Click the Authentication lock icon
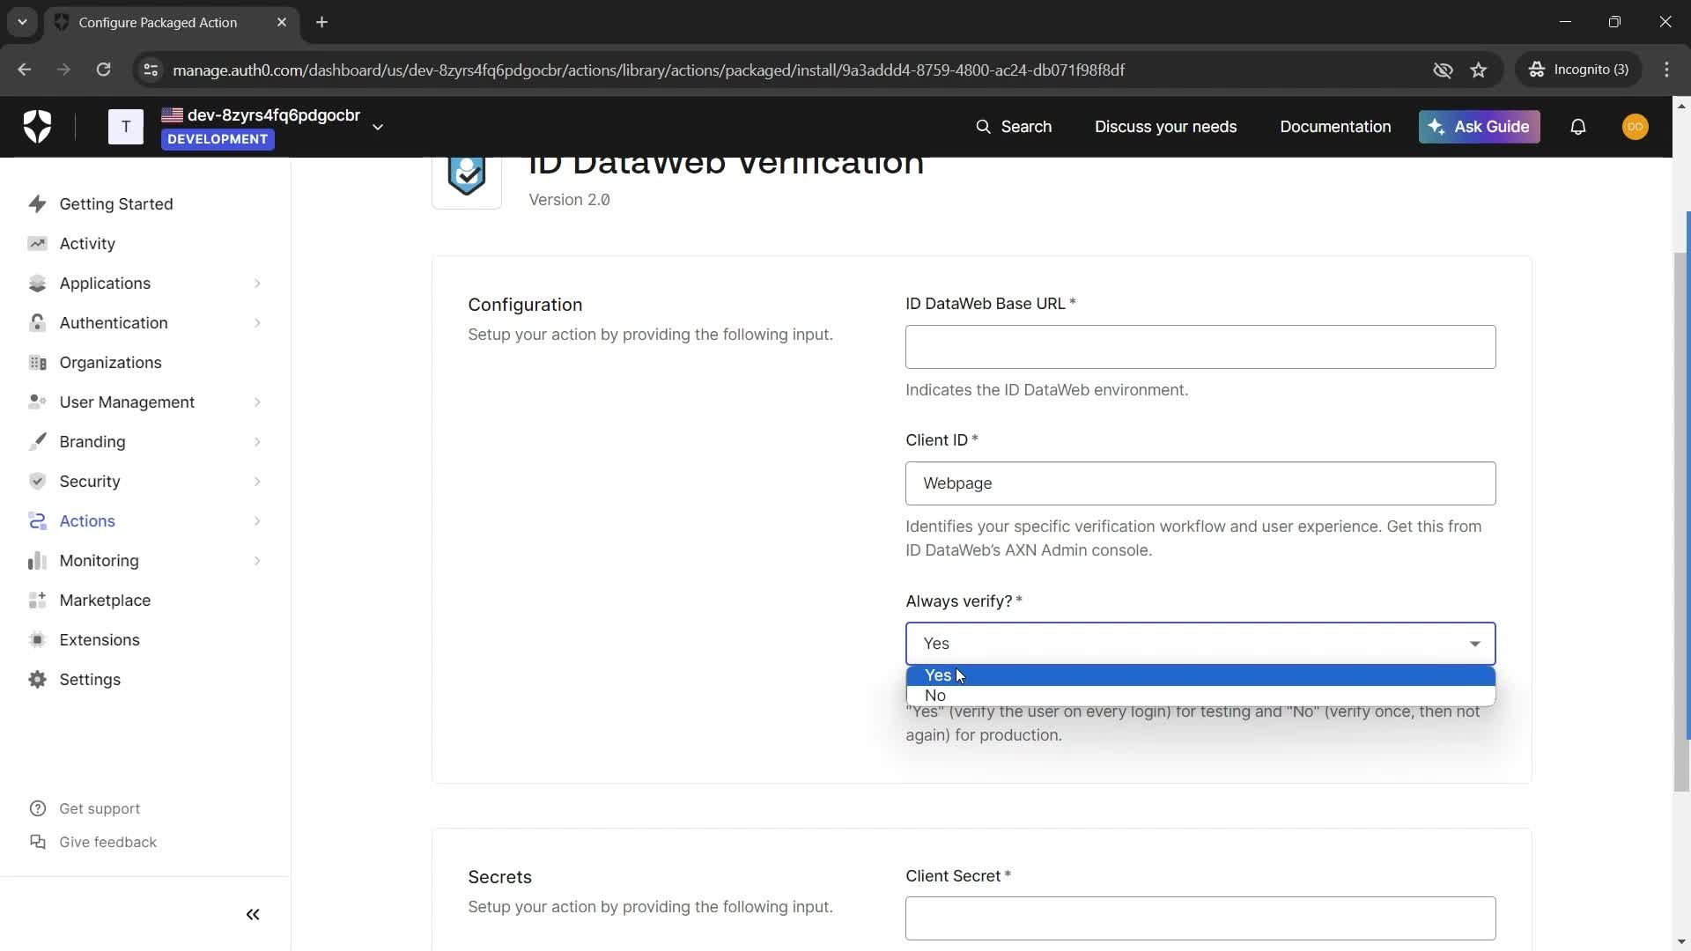This screenshot has height=951, width=1691. tap(37, 323)
